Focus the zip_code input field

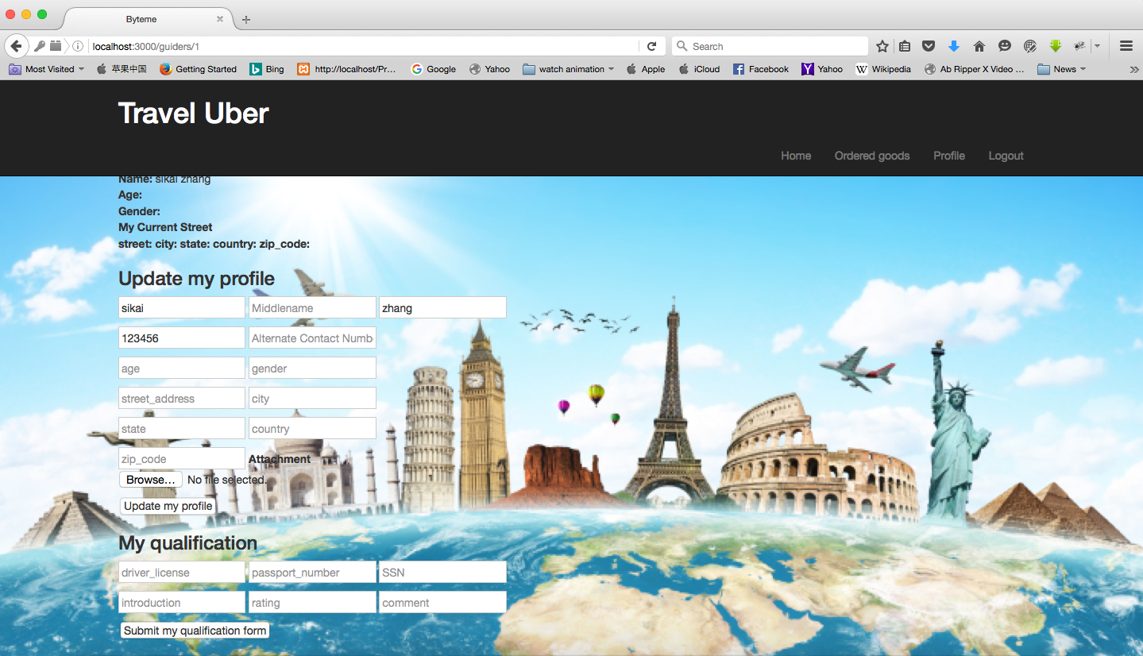[182, 458]
